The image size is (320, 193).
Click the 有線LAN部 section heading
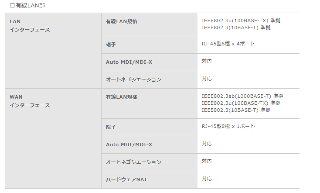pyautogui.click(x=27, y=6)
